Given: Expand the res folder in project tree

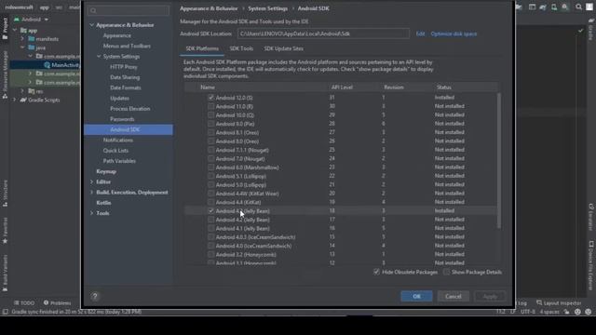Looking at the screenshot, I should click(22, 91).
